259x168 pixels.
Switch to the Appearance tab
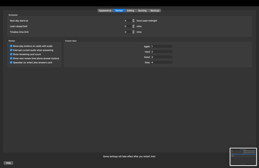[105, 11]
